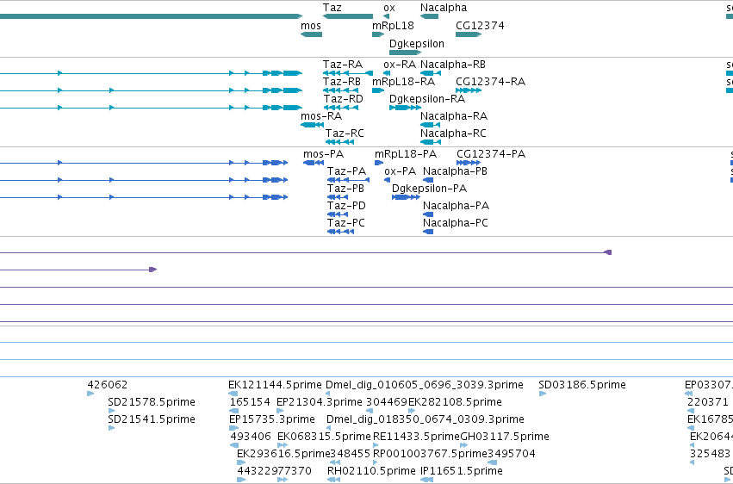Image resolution: width=733 pixels, height=484 pixels.
Task: Click the Dmel_dig_018350_0674_0309.3prime feature
Action: 426,419
